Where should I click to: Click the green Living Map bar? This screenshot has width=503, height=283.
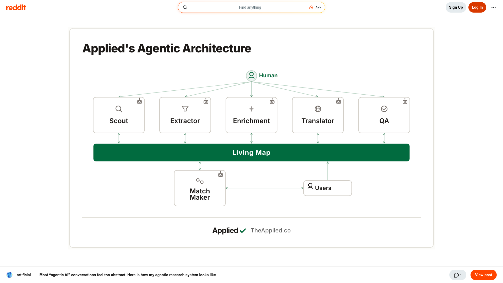click(251, 153)
